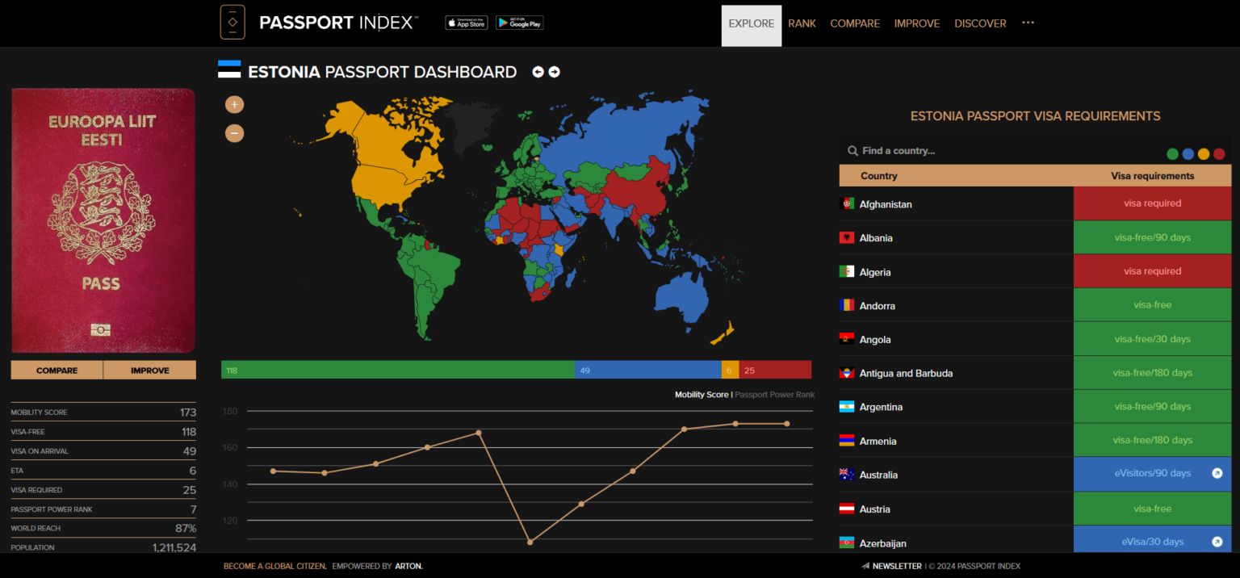Click the Argentina flag icon
Image resolution: width=1240 pixels, height=578 pixels.
(x=847, y=406)
